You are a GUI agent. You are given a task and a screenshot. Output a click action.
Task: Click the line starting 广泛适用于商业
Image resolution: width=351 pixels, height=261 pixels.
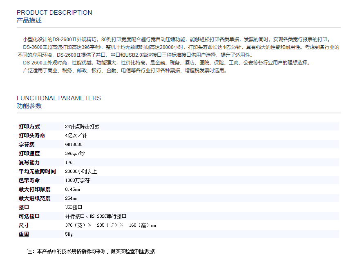tap(125, 71)
